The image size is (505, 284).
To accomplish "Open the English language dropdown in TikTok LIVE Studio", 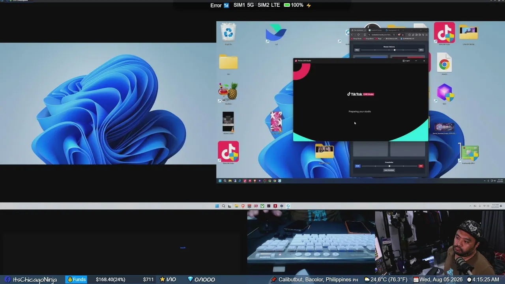I will pyautogui.click(x=406, y=61).
